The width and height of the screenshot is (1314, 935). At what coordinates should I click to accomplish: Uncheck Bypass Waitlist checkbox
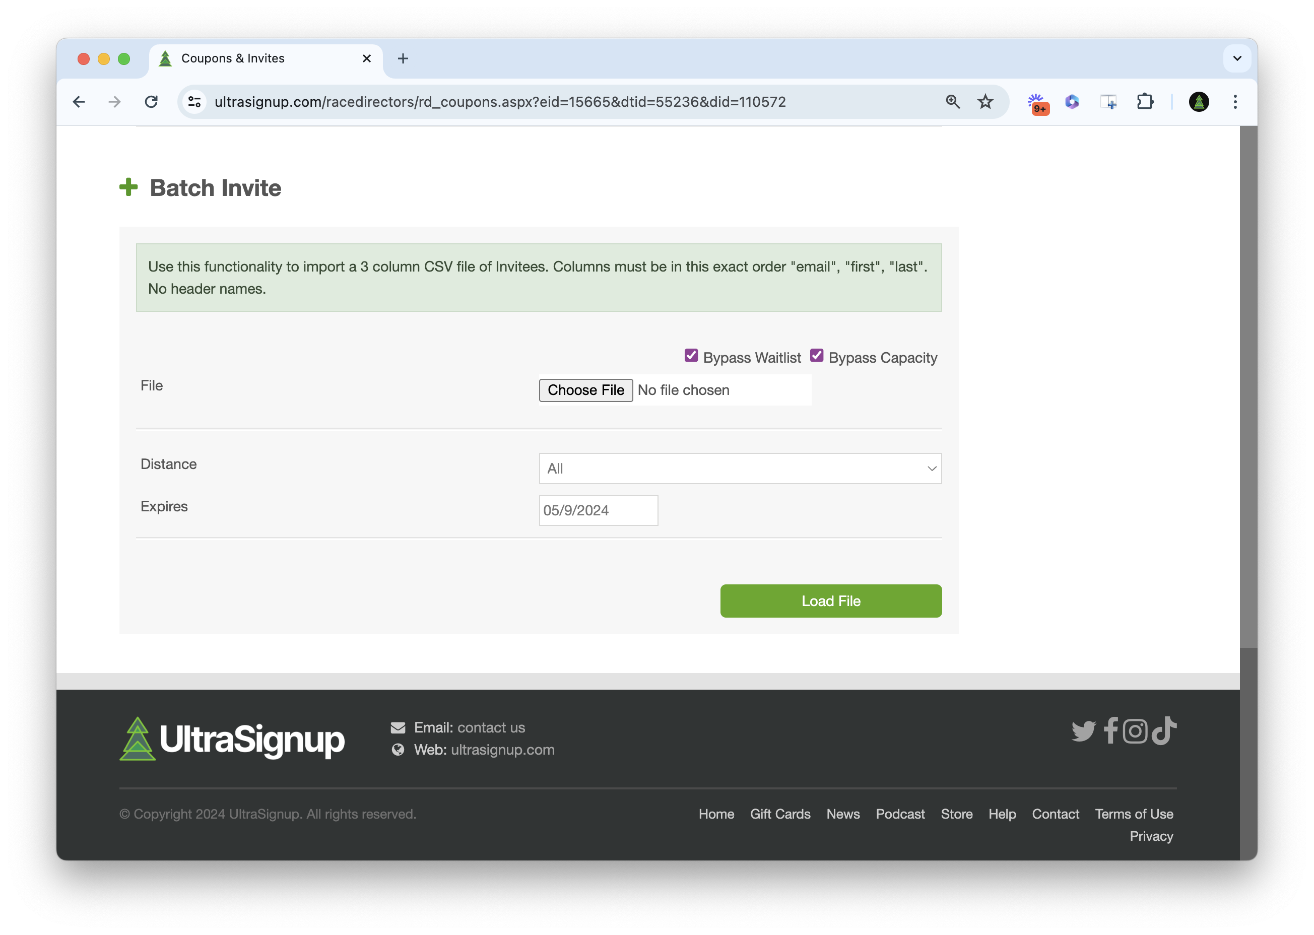tap(691, 356)
